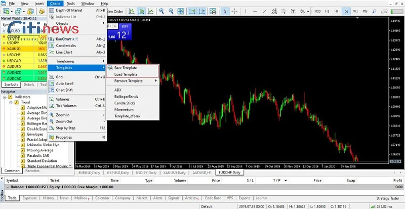Expand the Timeframes submenu
Screen dimensions: 405x209
tap(77, 61)
